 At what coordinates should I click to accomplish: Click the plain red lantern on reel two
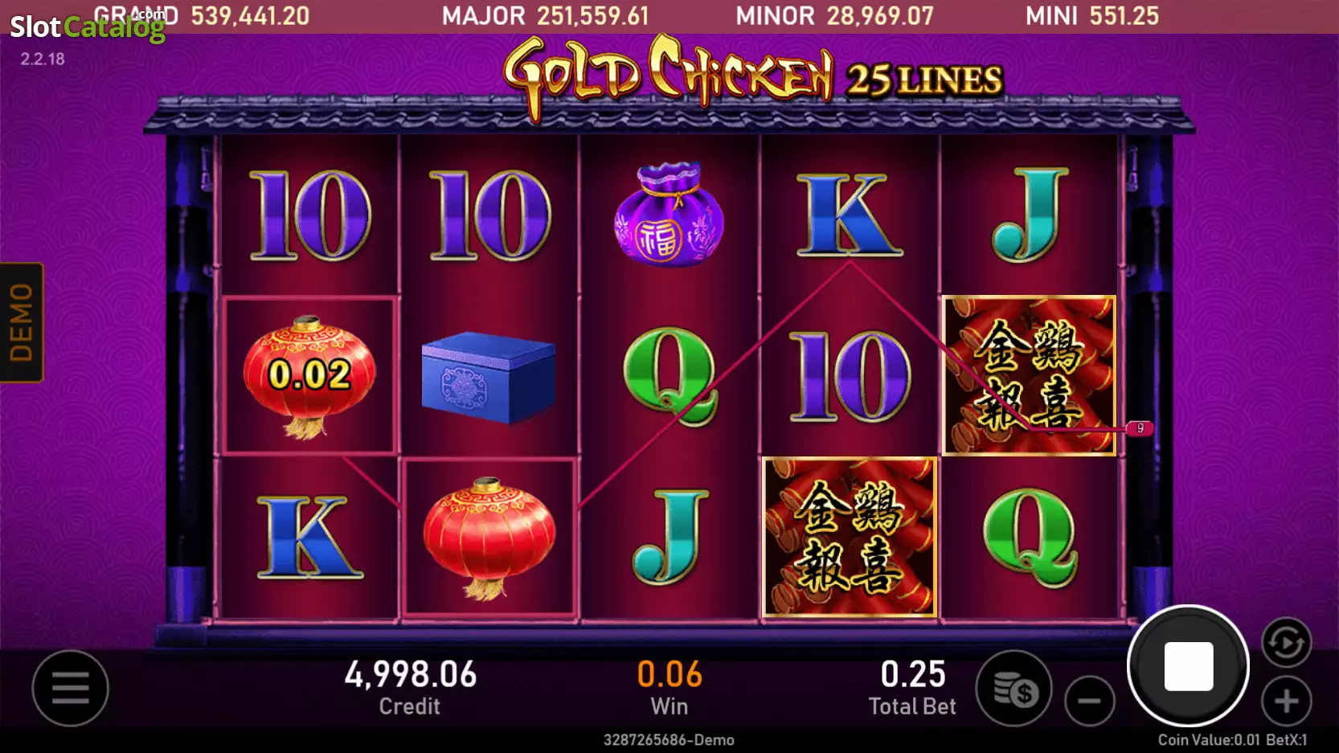tap(489, 538)
